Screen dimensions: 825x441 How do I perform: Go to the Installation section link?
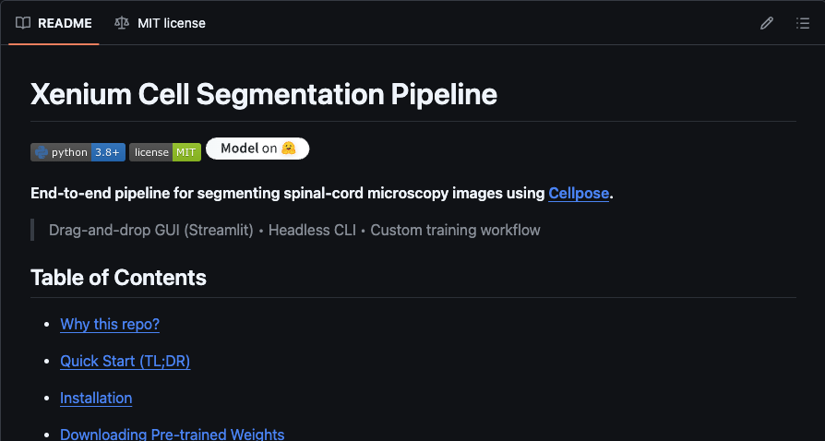click(x=96, y=398)
